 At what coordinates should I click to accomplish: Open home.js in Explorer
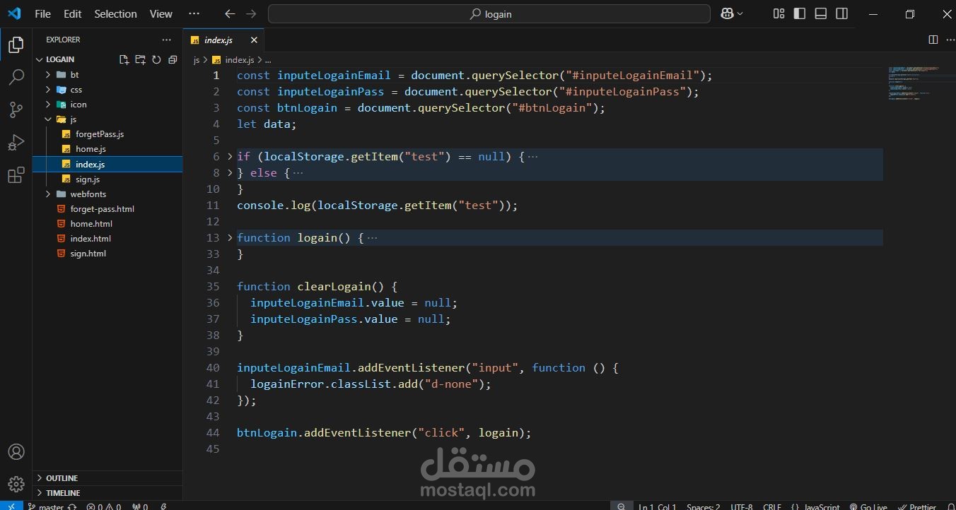91,148
